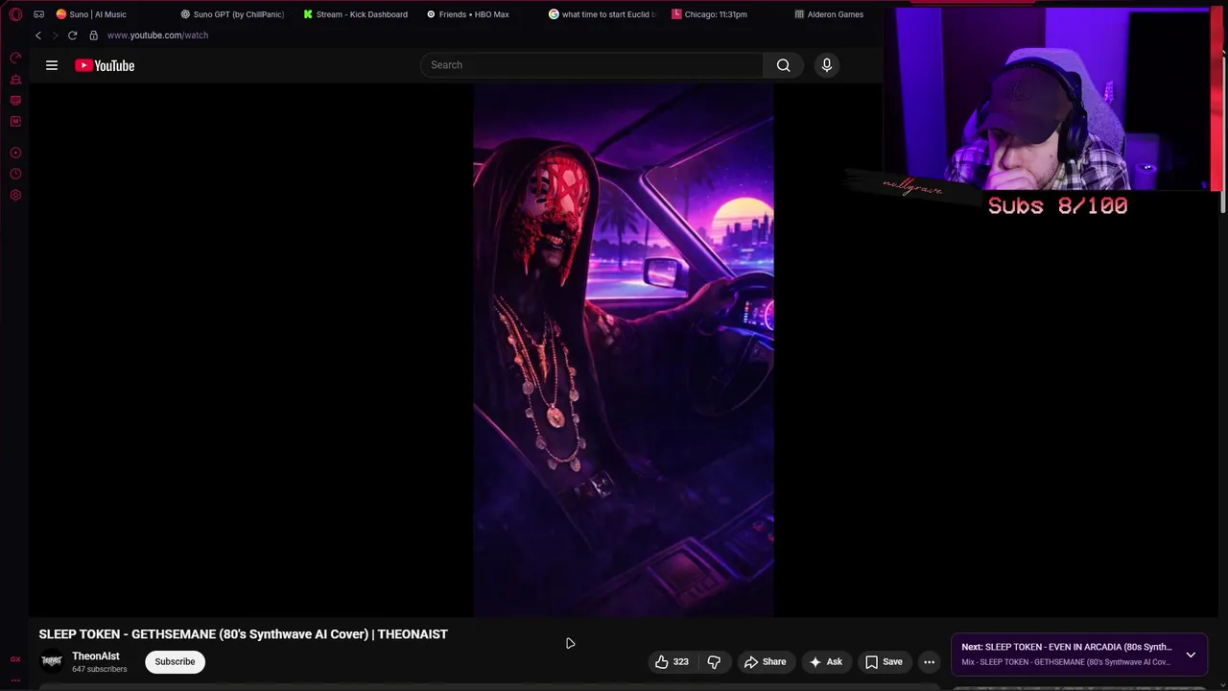The height and width of the screenshot is (691, 1228).
Task: Open the striped-screen sidebar icon below GX Cleaner
Action: [15, 101]
